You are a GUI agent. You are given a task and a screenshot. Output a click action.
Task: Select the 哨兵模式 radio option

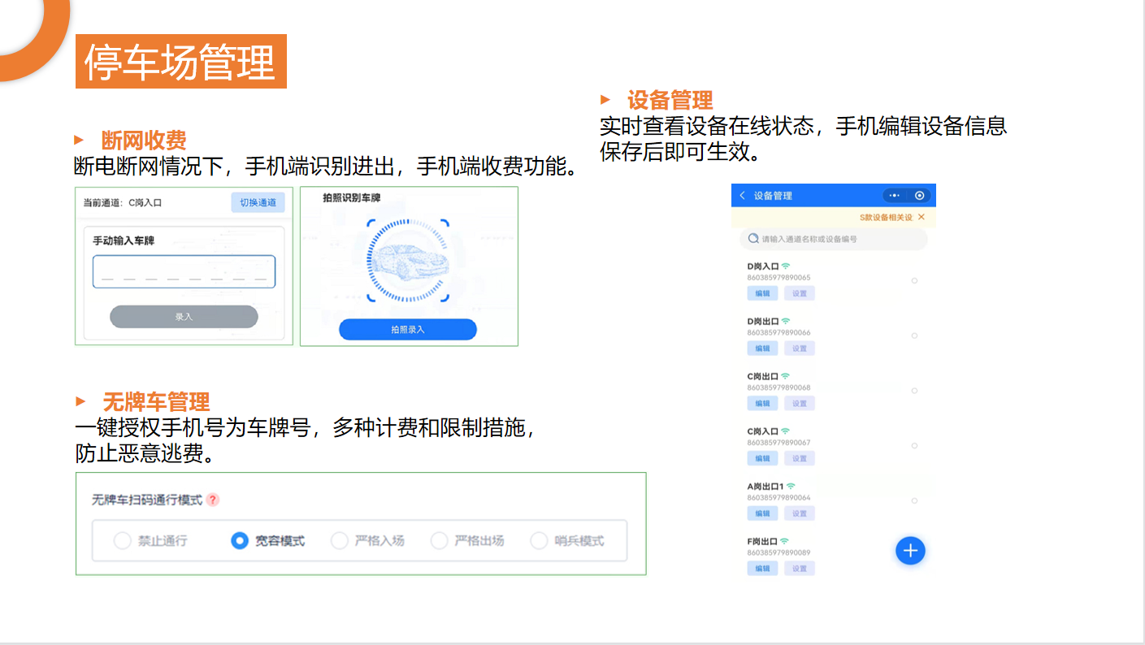[539, 541]
